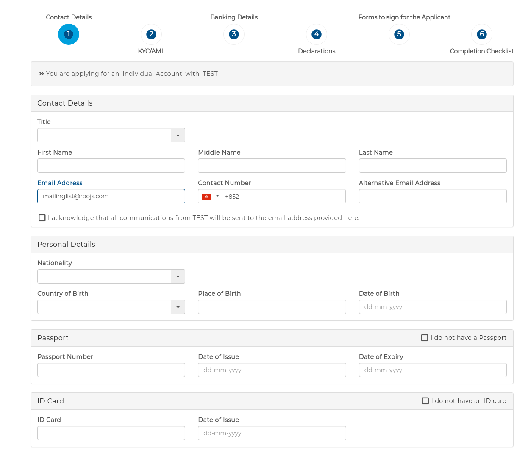Click the Date of Birth field
This screenshot has height=456, width=528.
pyautogui.click(x=433, y=307)
